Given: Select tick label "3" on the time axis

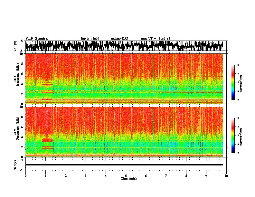Looking at the screenshot, I should [86, 176].
